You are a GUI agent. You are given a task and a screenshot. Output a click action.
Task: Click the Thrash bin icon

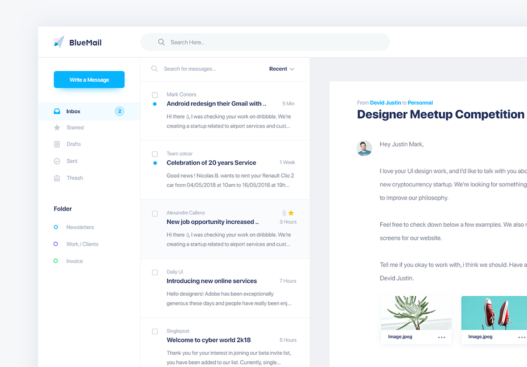57,178
